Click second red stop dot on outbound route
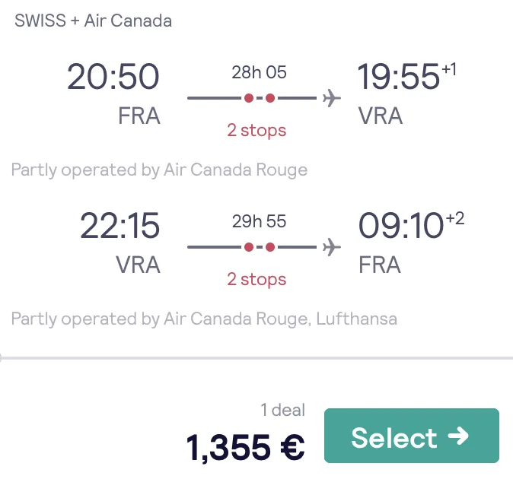 tap(270, 98)
